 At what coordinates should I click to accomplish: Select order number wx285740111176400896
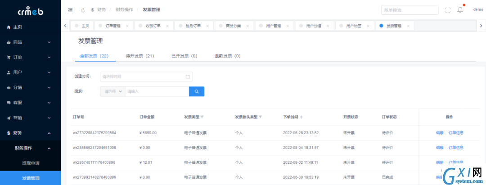pos(94,162)
